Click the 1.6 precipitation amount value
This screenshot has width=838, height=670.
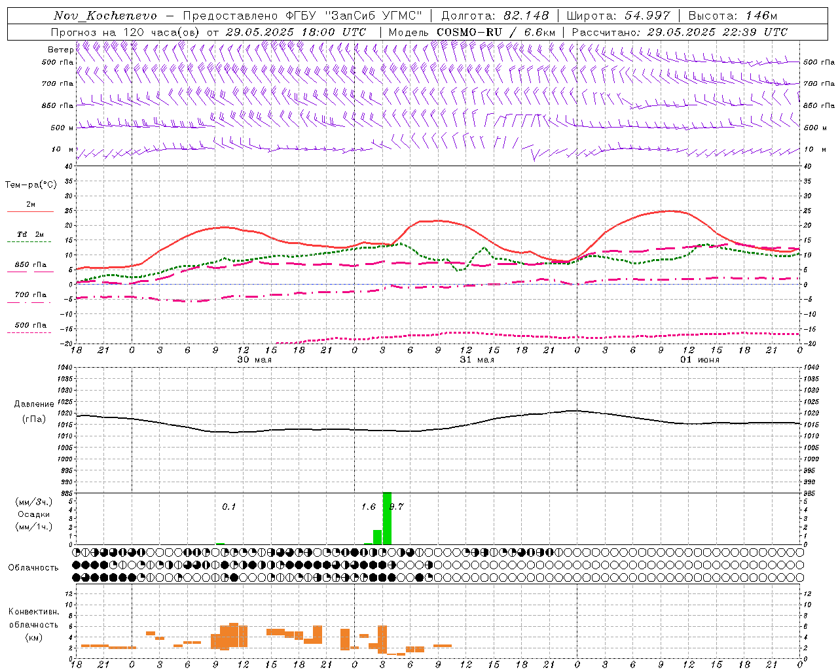click(369, 506)
